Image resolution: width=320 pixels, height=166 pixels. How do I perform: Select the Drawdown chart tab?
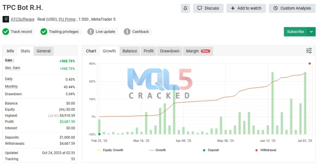click(x=170, y=51)
